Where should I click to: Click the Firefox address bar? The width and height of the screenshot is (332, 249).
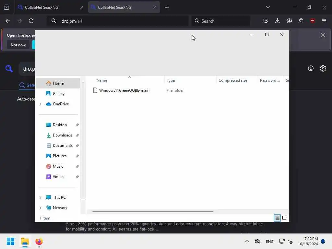coord(118,21)
